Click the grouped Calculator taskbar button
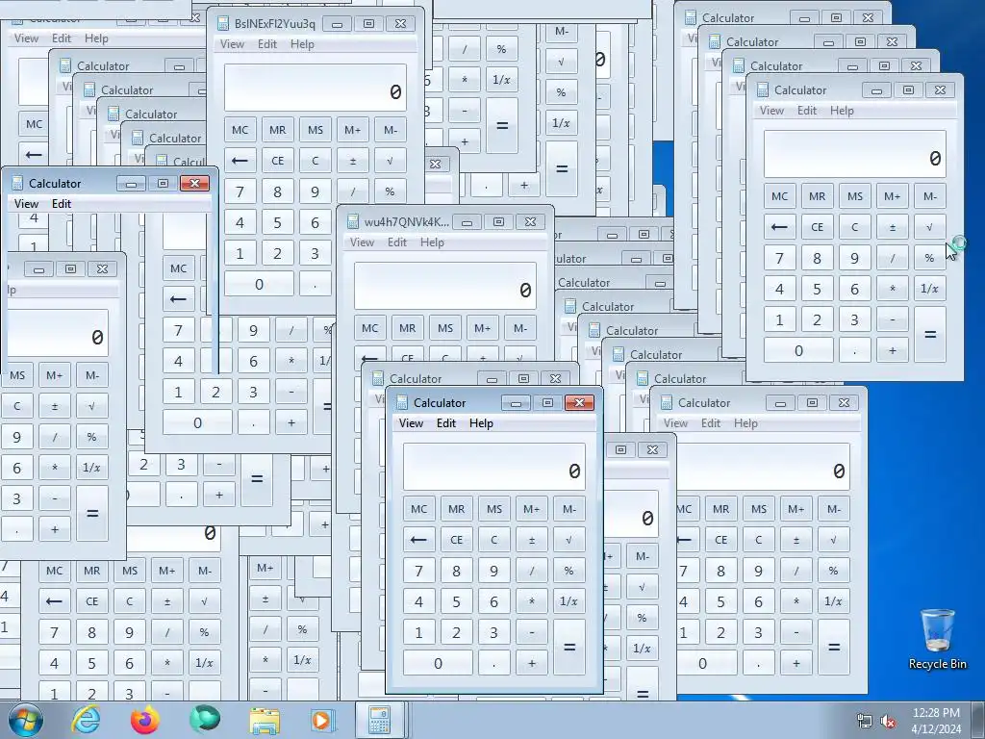 (380, 720)
